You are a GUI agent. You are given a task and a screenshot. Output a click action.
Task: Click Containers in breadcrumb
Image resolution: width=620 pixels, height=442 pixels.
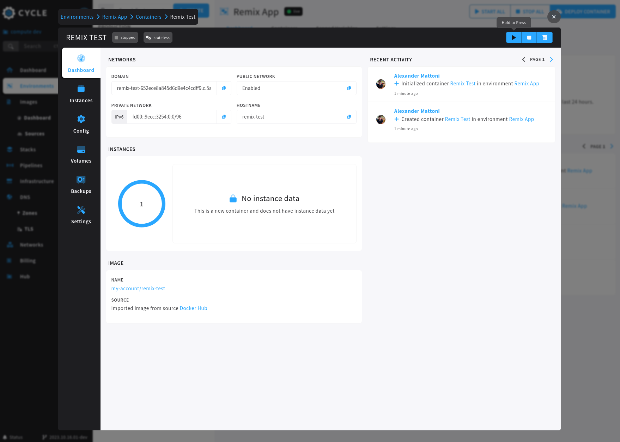tap(148, 17)
